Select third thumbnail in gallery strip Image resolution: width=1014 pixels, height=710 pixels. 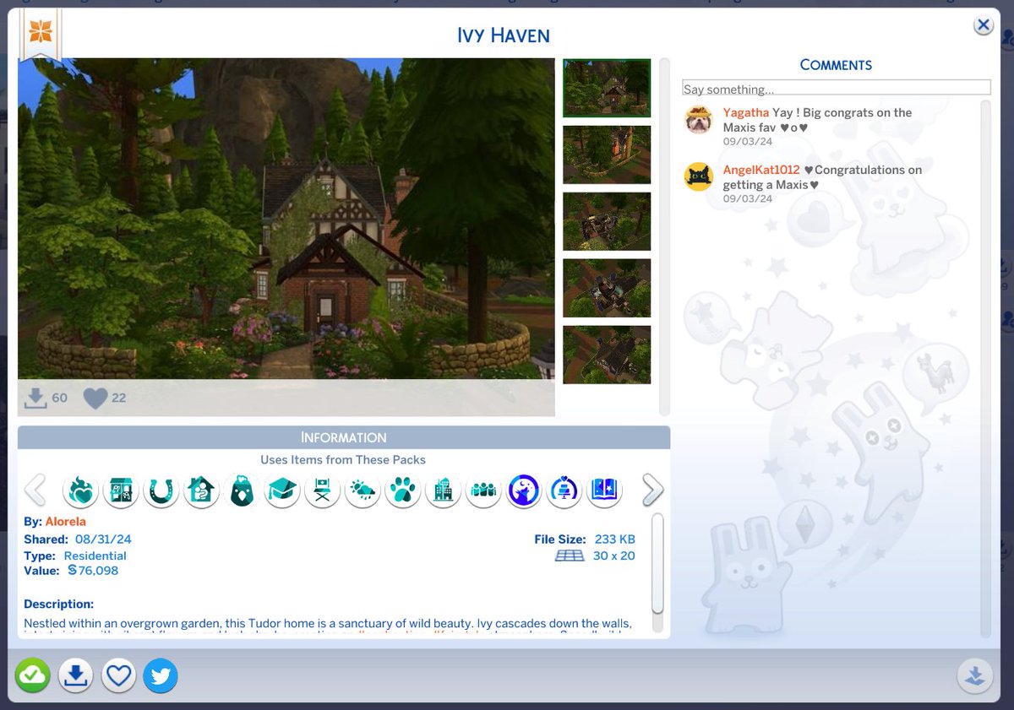pos(607,221)
